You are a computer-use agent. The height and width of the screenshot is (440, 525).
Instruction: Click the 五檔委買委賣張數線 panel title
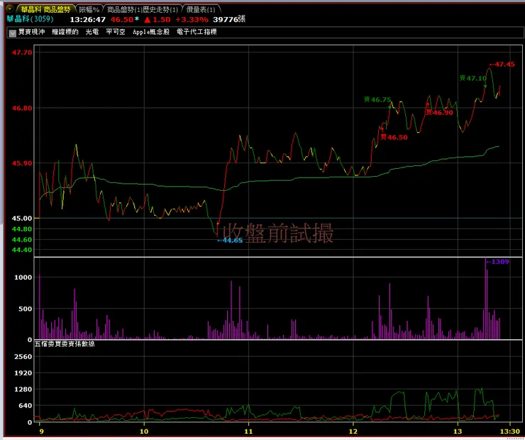pos(65,343)
